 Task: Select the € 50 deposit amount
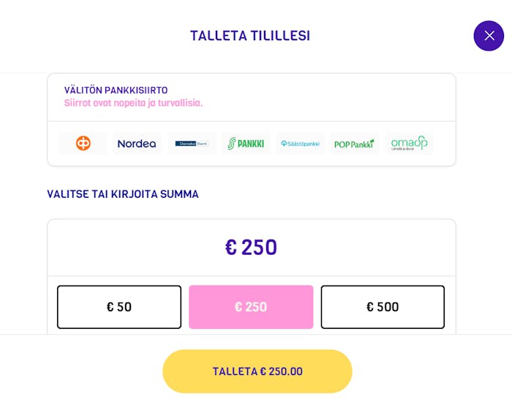coord(119,307)
